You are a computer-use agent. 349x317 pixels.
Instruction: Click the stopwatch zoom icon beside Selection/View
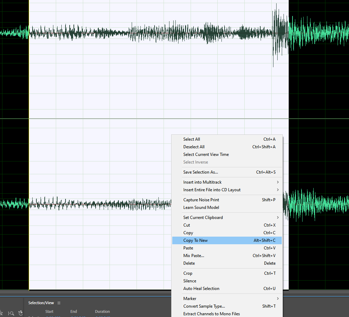pos(20,313)
